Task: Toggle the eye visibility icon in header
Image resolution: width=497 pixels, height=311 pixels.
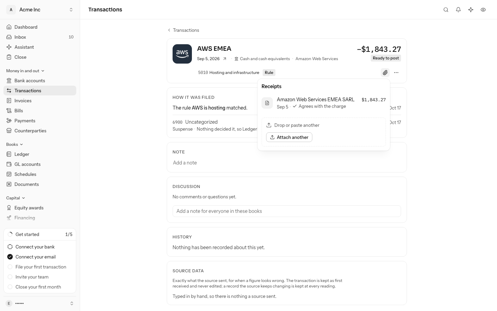Action: point(483,10)
